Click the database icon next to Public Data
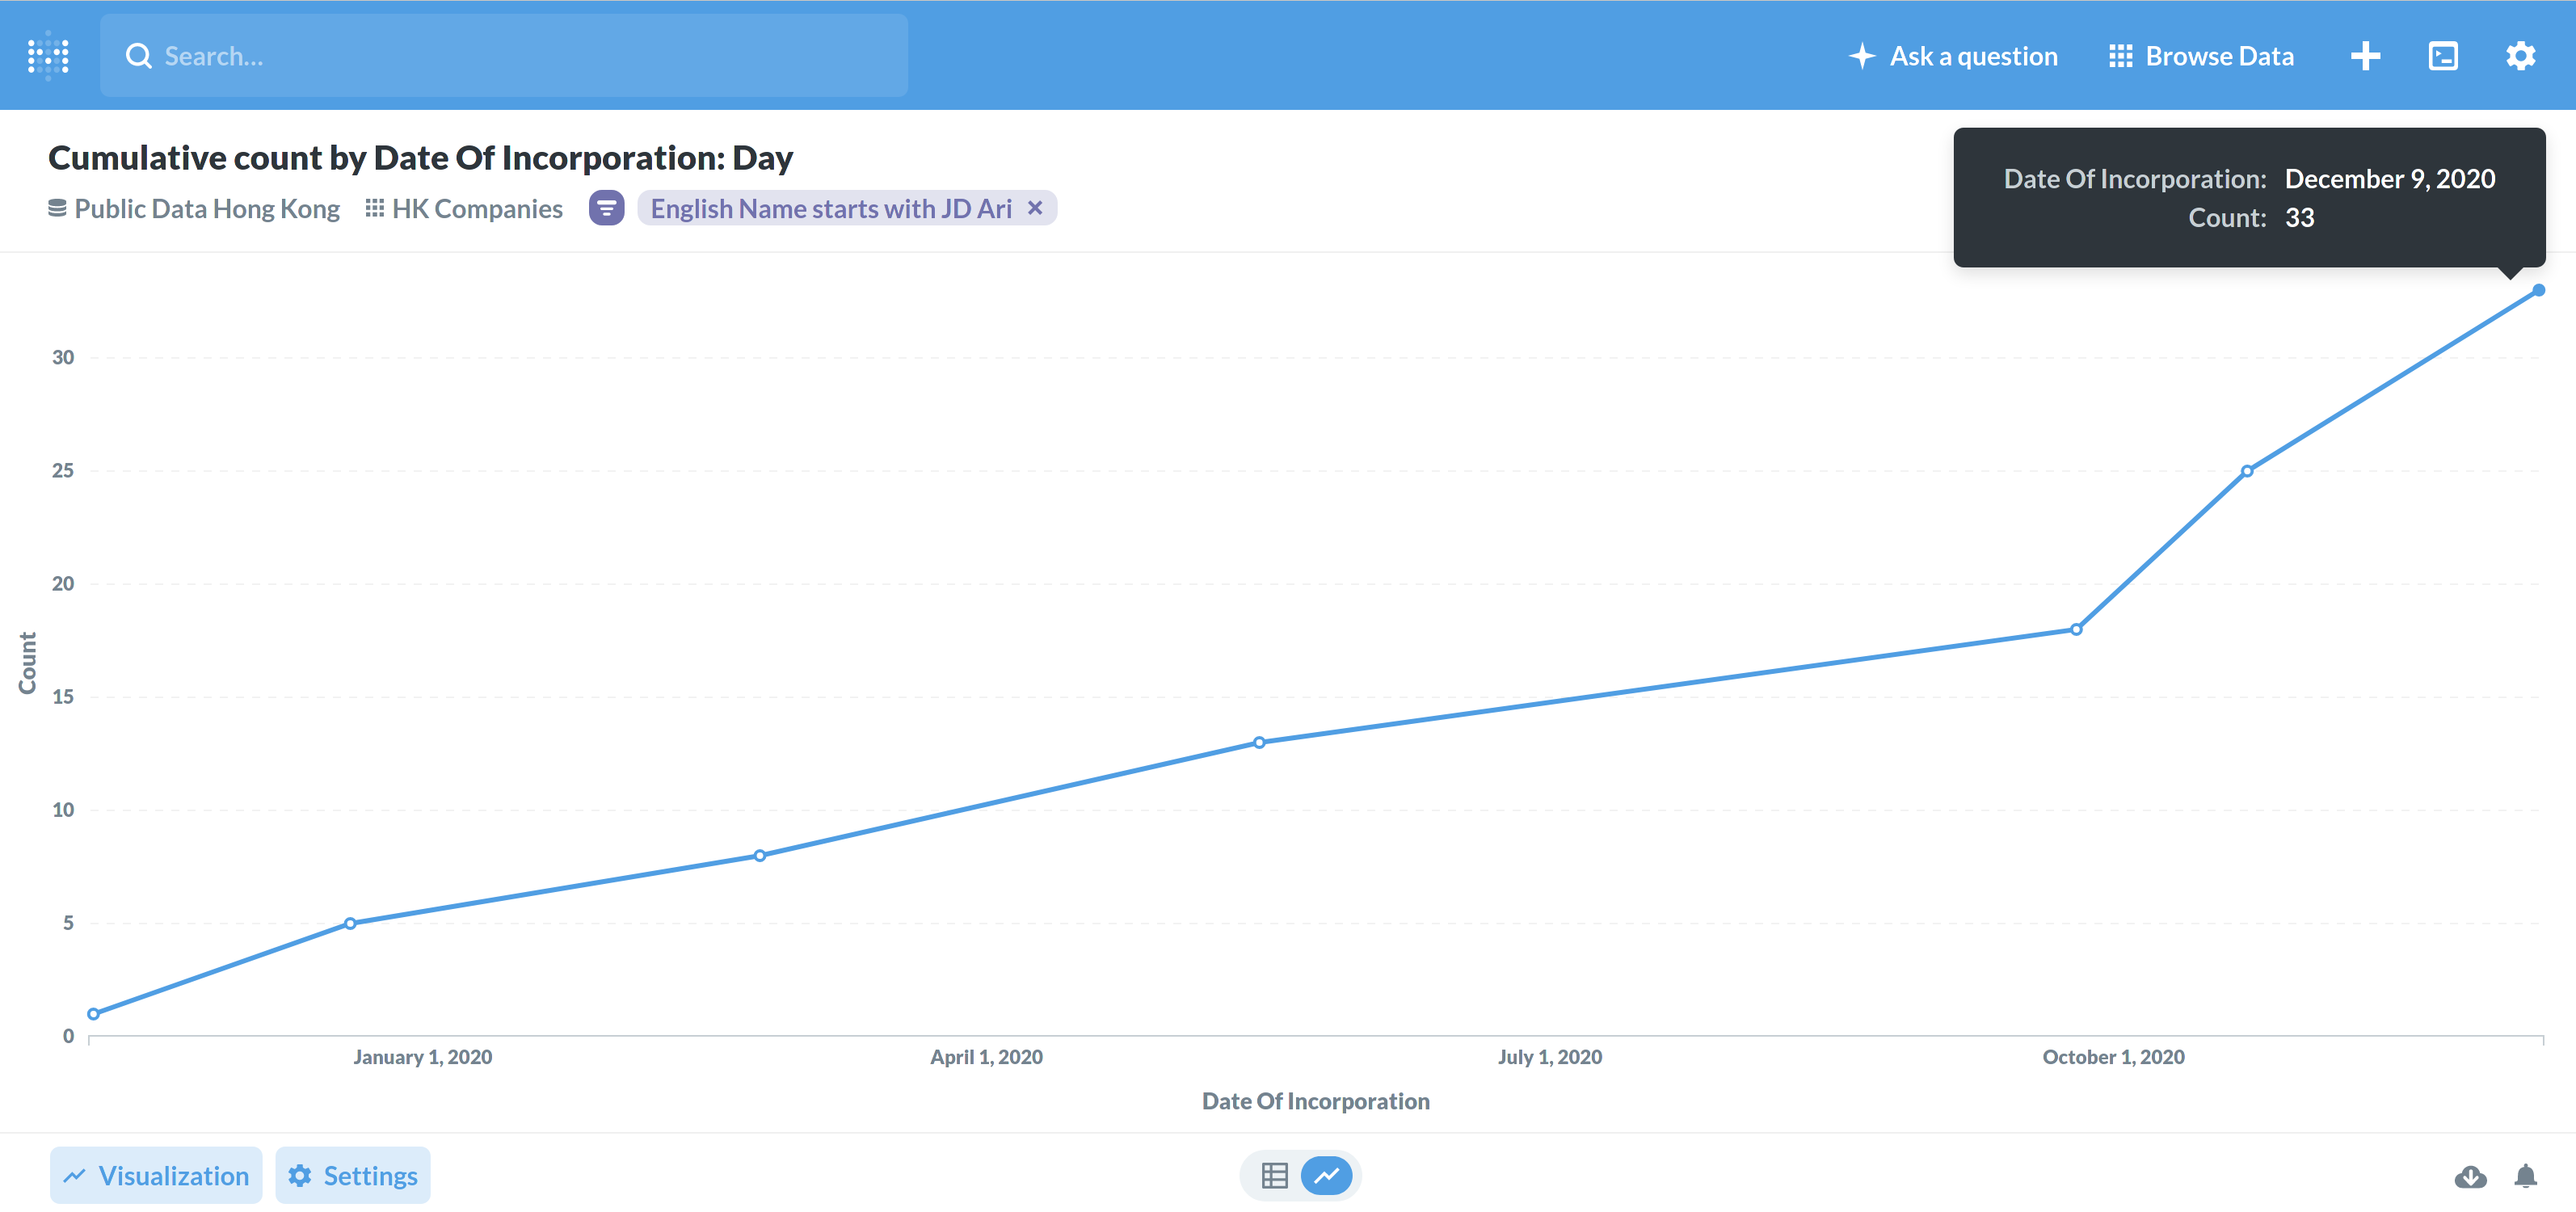2576x1212 pixels. [x=57, y=208]
